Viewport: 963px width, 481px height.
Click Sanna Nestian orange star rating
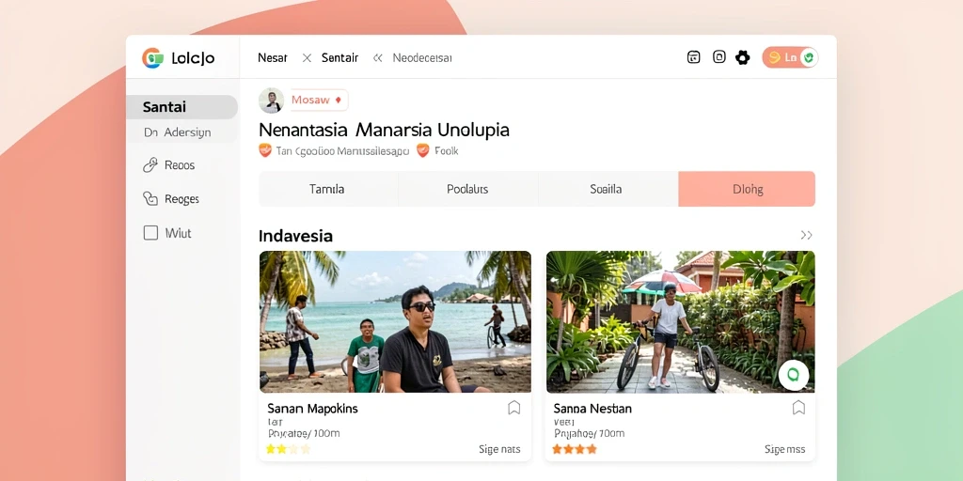(x=575, y=449)
